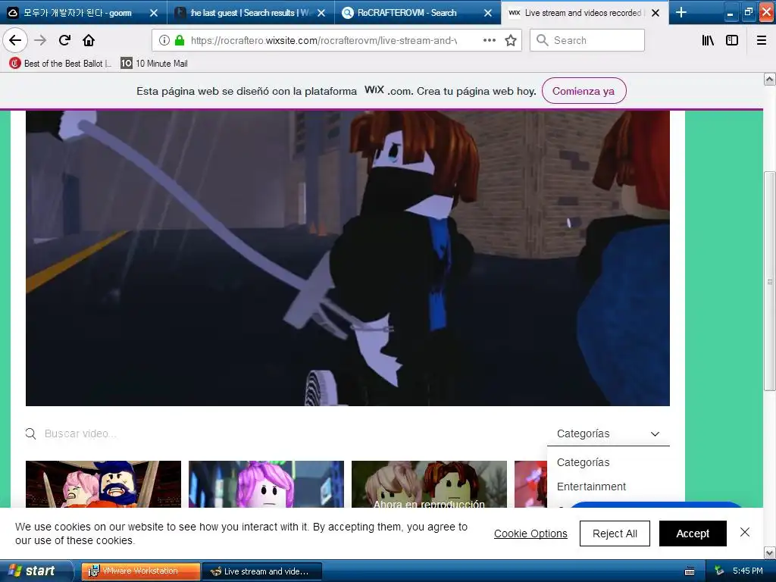The height and width of the screenshot is (582, 776).
Task: Switch to Live stream and vide... taskbar item
Action: coord(261,571)
